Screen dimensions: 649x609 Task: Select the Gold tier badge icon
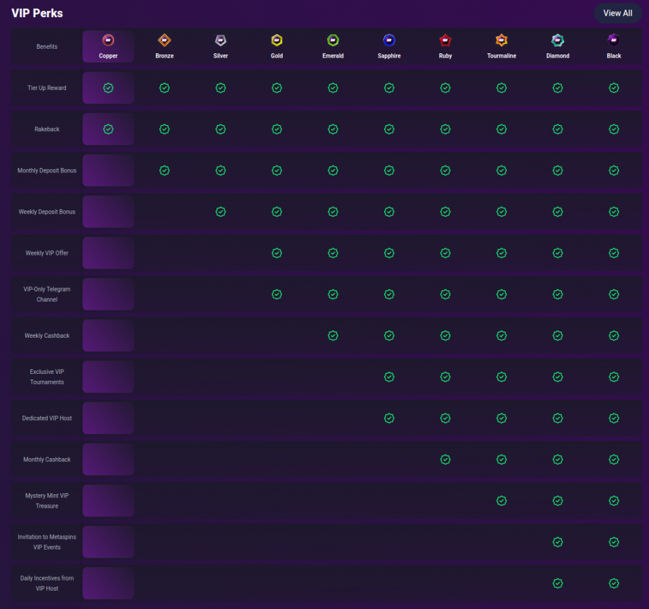tap(277, 41)
